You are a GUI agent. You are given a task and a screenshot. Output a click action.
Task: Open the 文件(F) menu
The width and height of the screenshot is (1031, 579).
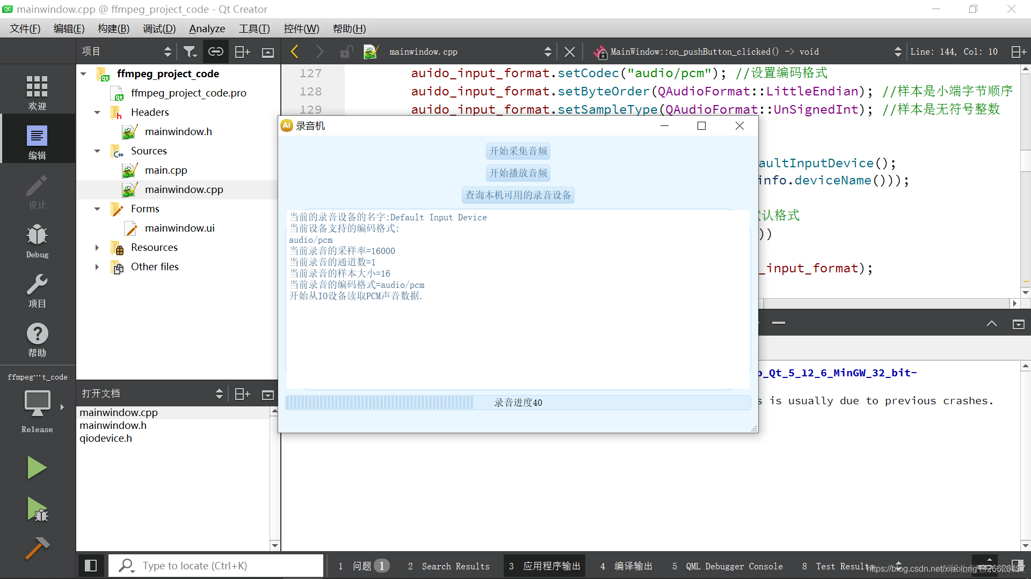click(x=25, y=28)
